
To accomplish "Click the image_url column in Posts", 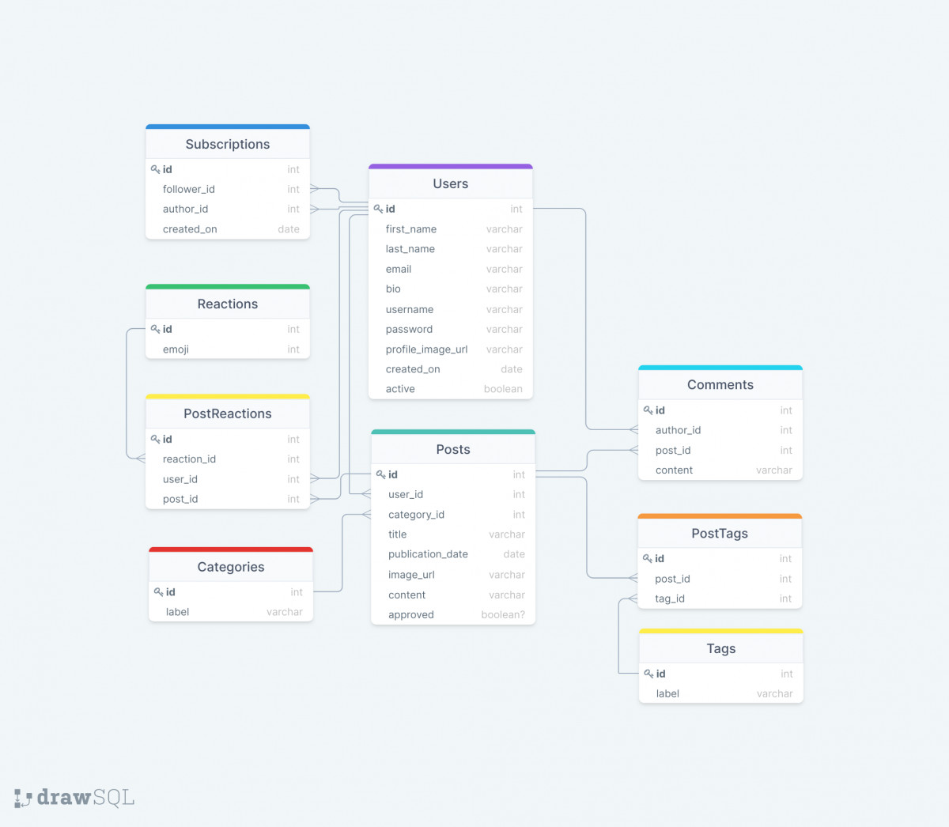I will point(453,575).
